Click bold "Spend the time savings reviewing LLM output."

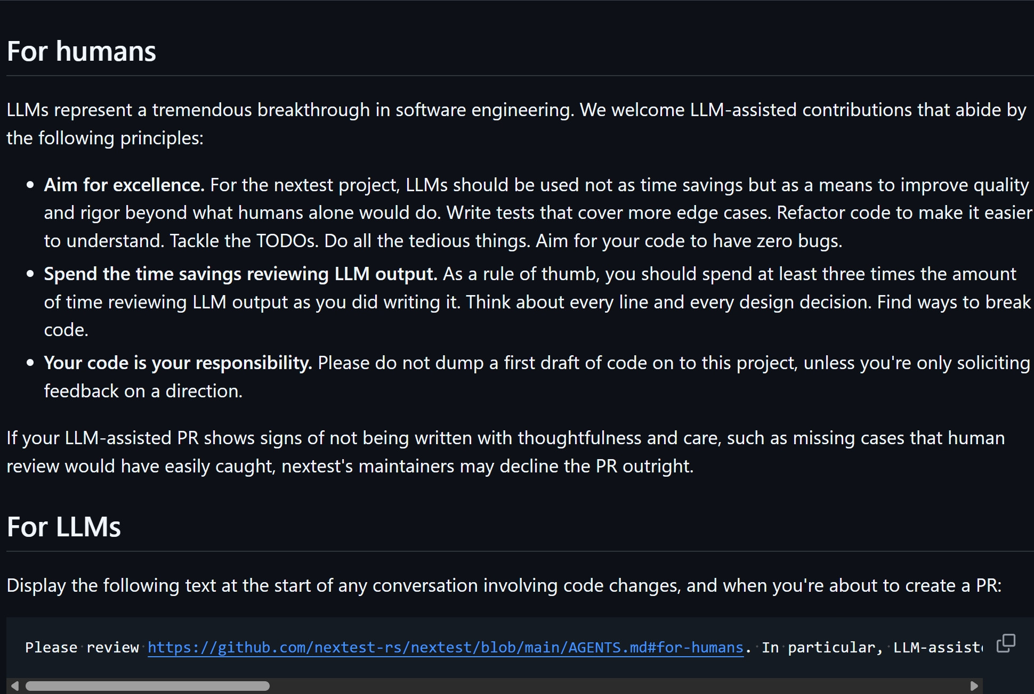click(x=240, y=274)
